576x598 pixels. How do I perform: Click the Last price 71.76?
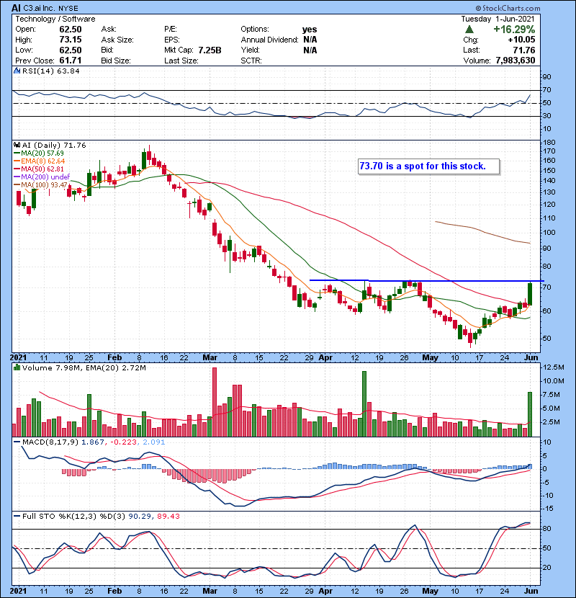[523, 50]
